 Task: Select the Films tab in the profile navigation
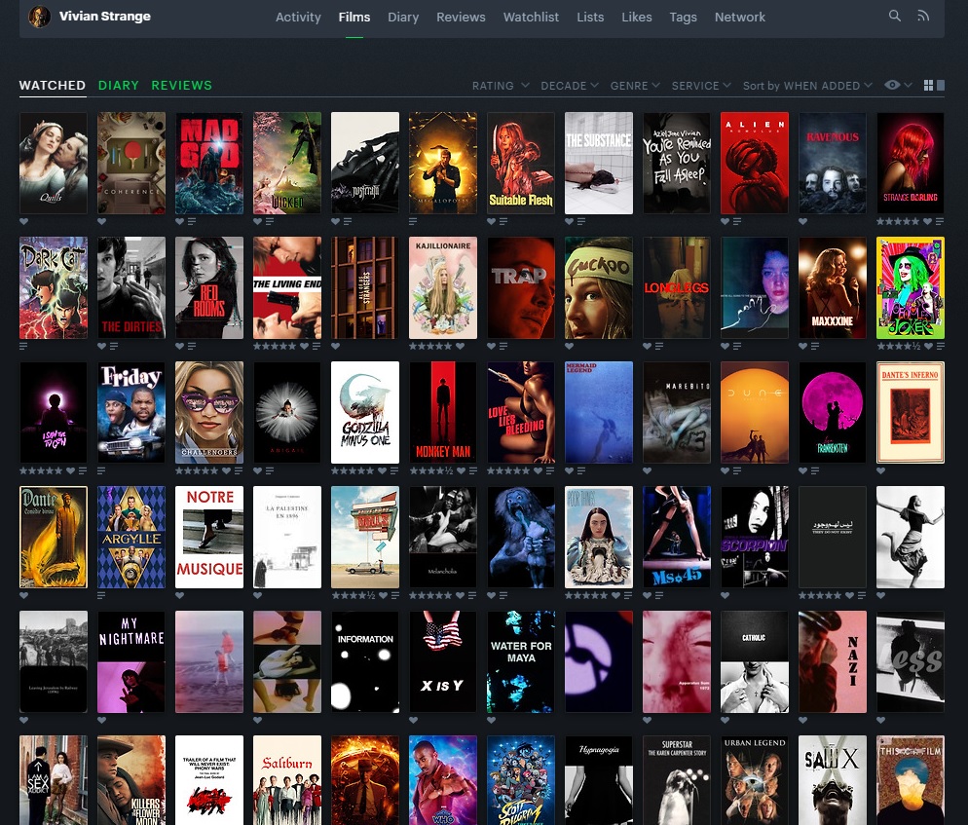coord(354,18)
